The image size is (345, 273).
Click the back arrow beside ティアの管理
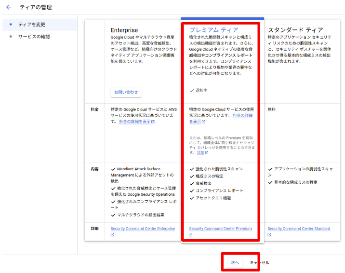pyautogui.click(x=9, y=7)
